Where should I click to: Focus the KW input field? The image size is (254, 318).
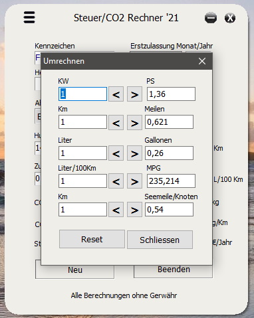coord(82,94)
